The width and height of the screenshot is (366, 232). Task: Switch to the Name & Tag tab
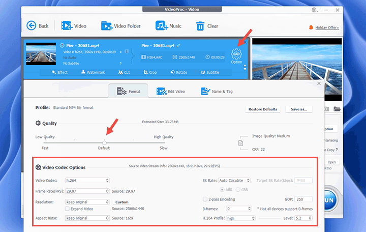pyautogui.click(x=217, y=92)
